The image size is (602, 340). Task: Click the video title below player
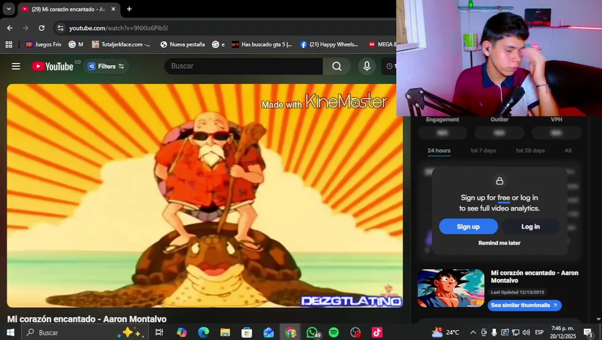click(87, 319)
